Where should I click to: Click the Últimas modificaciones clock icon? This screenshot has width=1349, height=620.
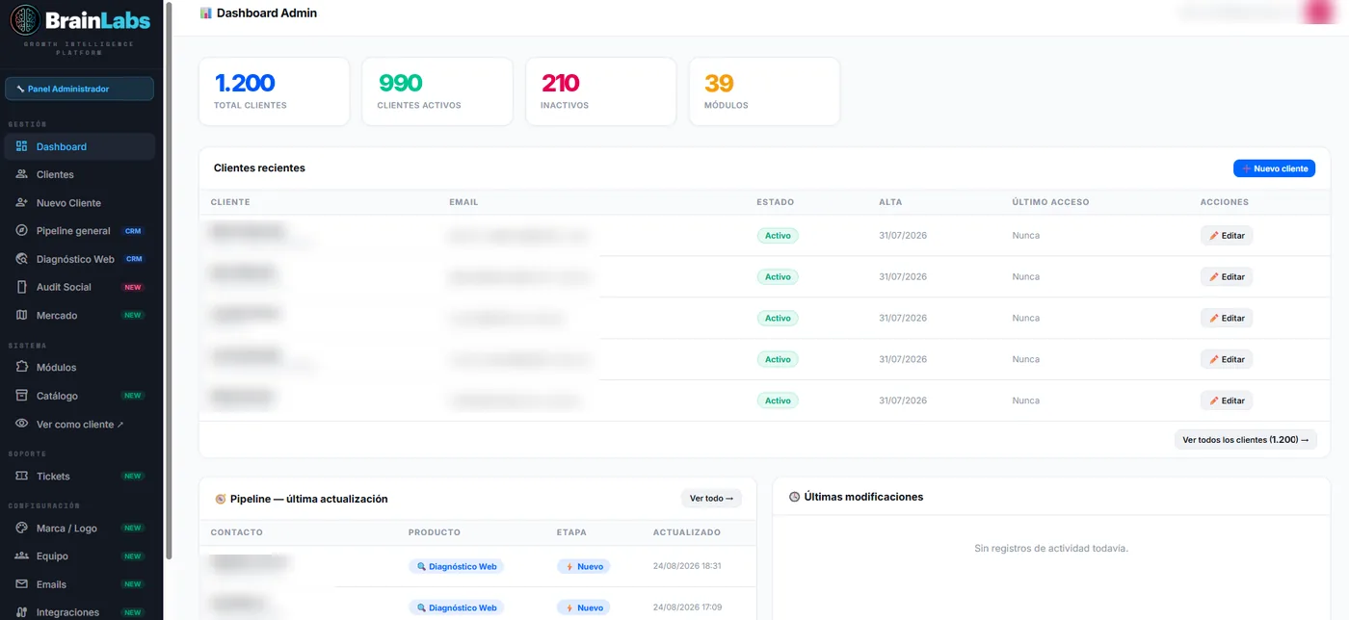click(794, 497)
